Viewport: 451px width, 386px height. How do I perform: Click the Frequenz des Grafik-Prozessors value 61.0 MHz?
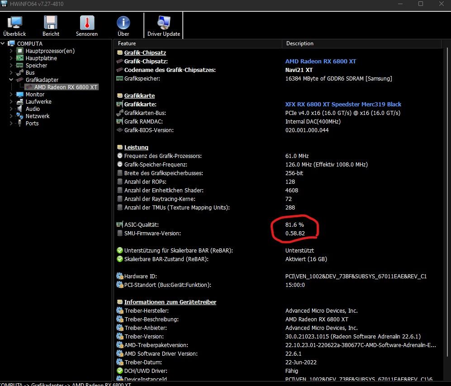click(297, 156)
